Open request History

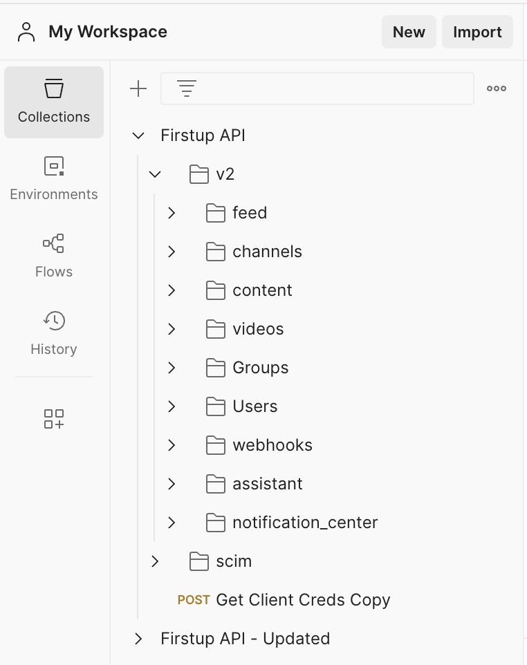click(53, 332)
